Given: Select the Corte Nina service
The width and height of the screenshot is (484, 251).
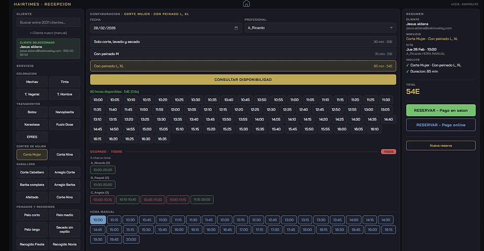Looking at the screenshot, I should pos(65,154).
